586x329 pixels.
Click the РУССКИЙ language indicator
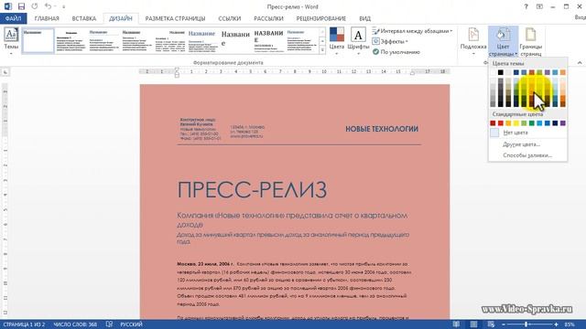tap(131, 324)
